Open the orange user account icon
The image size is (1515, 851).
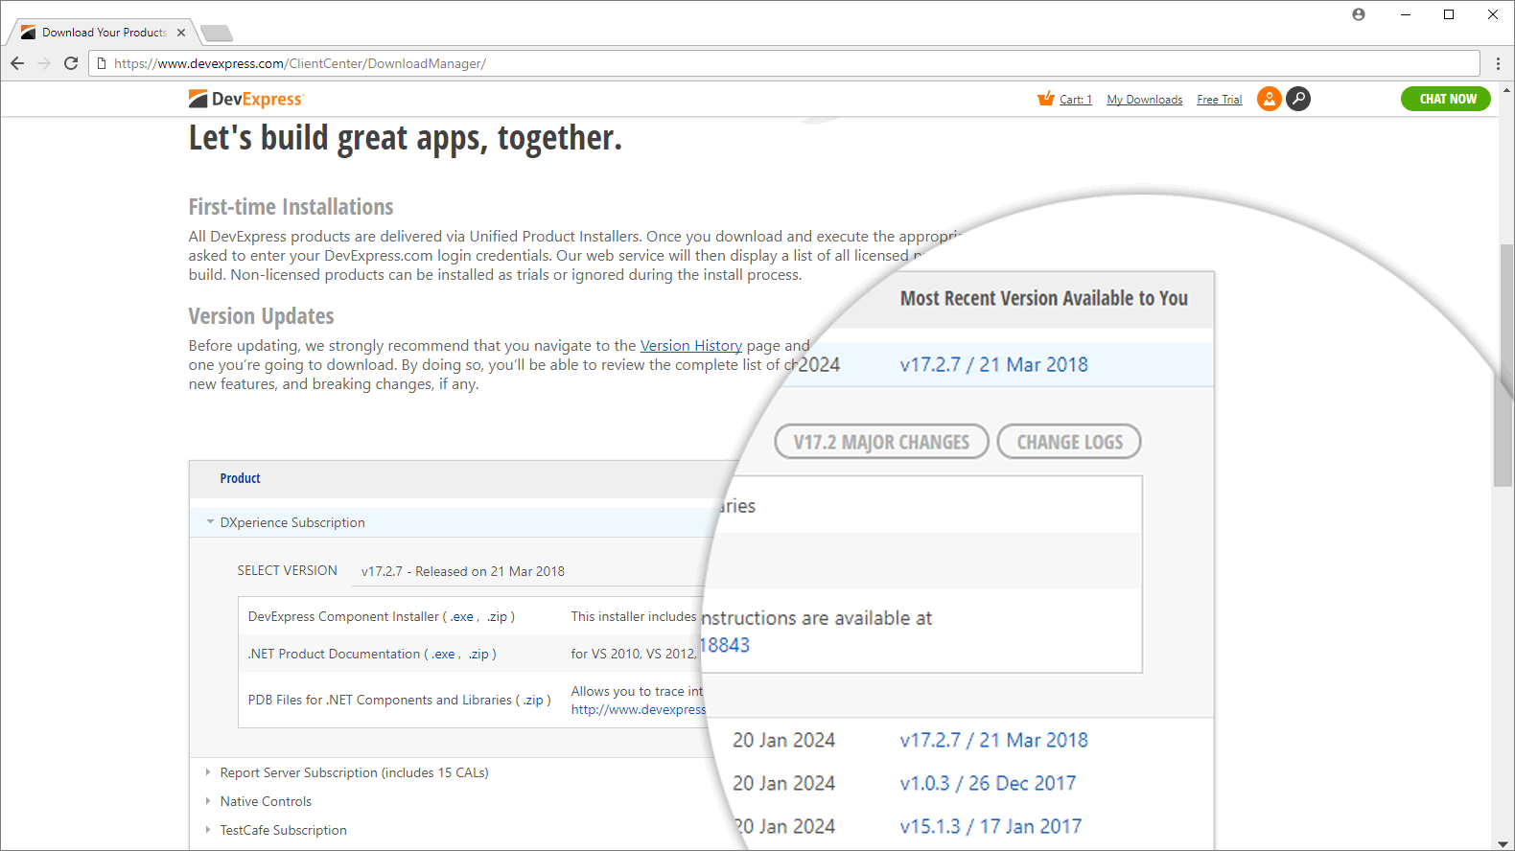tap(1270, 99)
